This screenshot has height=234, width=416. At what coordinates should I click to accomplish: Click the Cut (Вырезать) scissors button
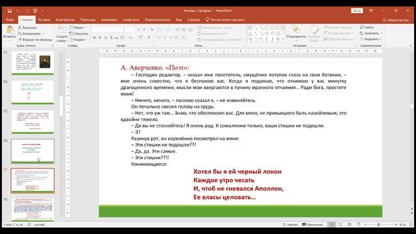(27, 27)
